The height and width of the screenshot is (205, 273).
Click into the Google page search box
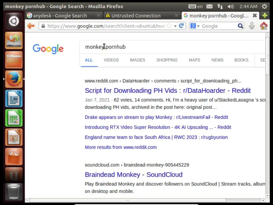(172, 47)
